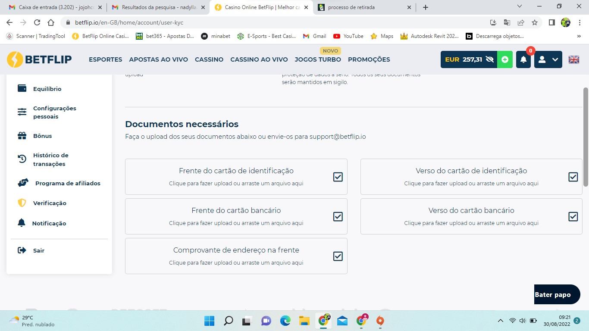Image resolution: width=589 pixels, height=331 pixels.
Task: Uncheck Comprovante de endereço na frente
Action: pos(338,256)
